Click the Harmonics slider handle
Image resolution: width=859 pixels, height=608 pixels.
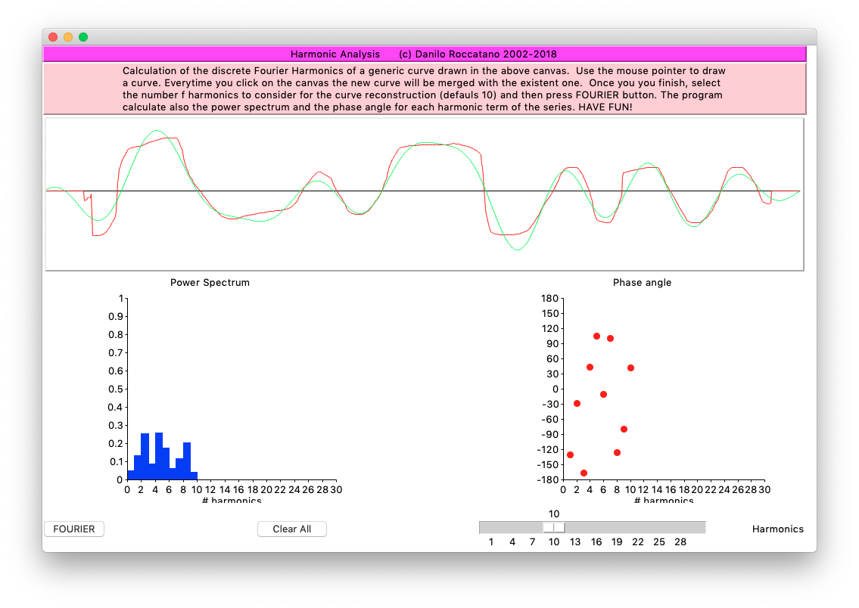click(553, 527)
